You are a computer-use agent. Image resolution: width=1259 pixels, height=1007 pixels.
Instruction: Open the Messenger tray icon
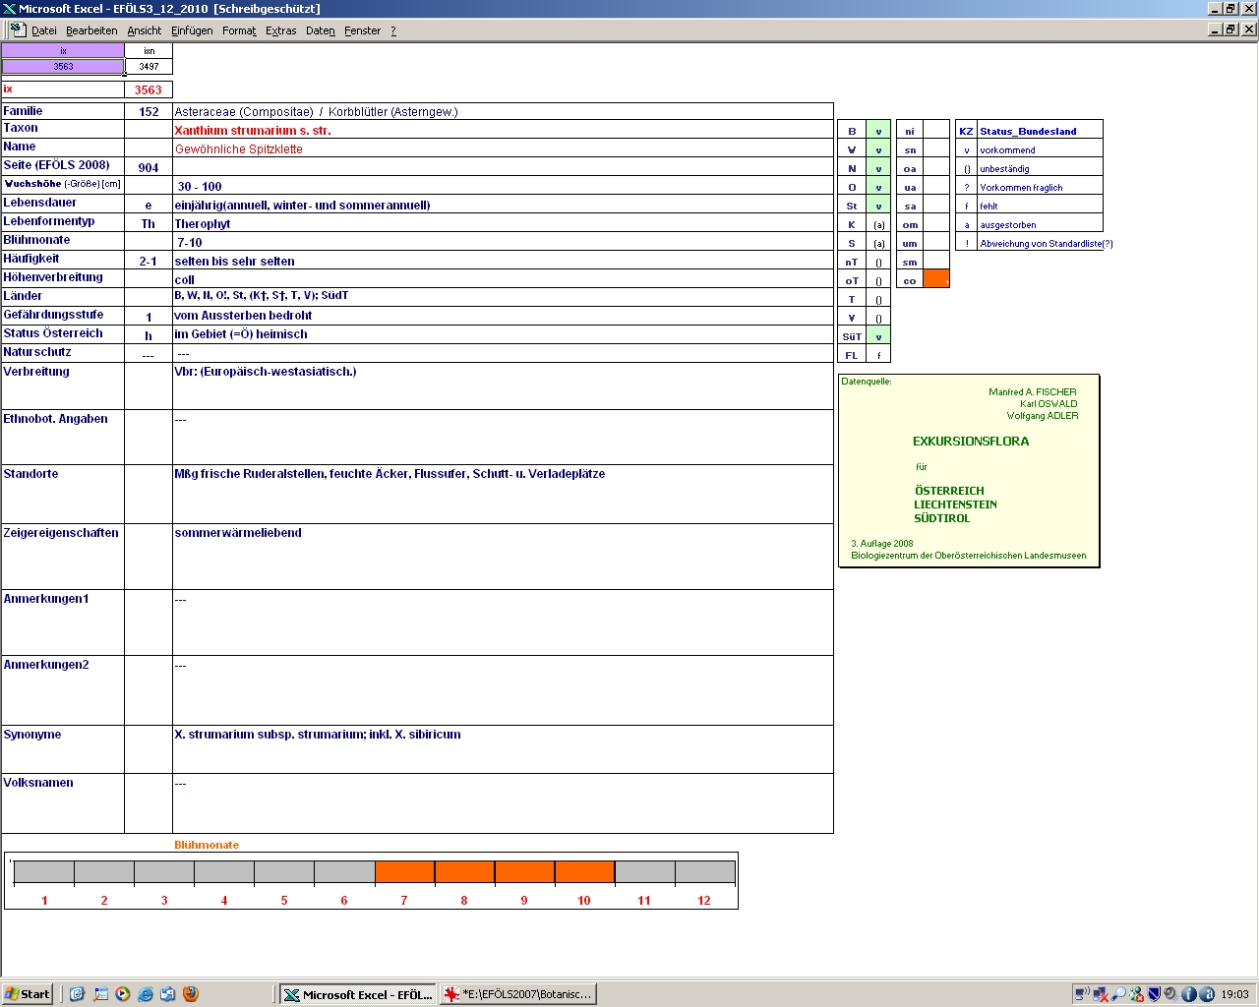click(x=1136, y=994)
